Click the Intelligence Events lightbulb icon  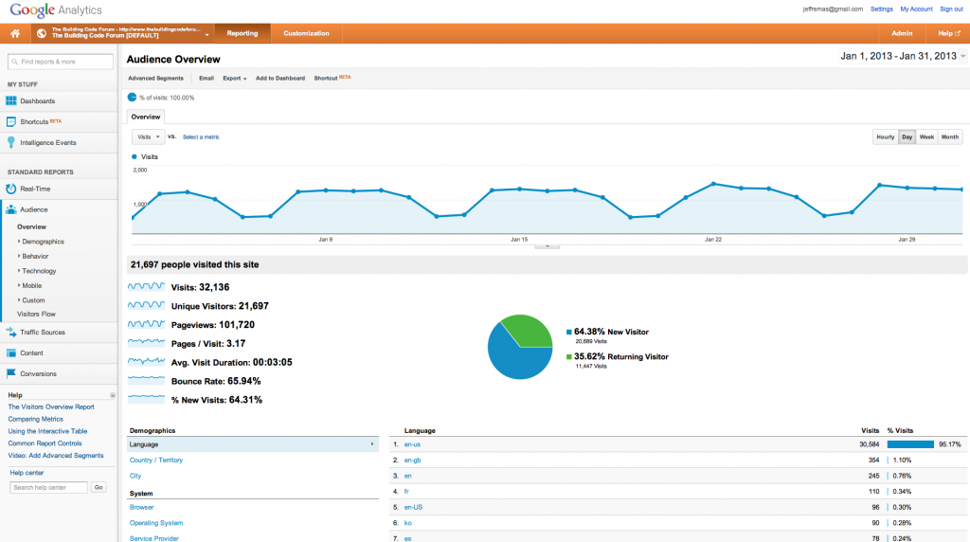tap(11, 142)
